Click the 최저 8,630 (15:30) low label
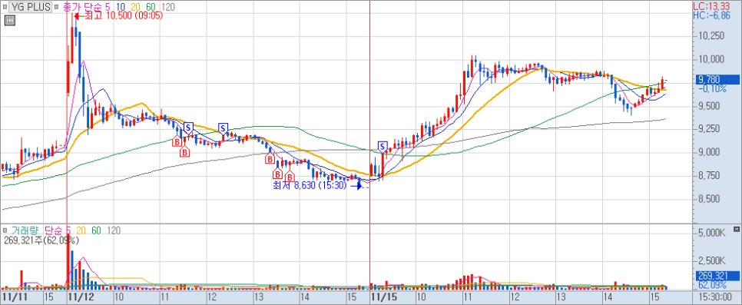The height and width of the screenshot is (305, 742). point(310,186)
